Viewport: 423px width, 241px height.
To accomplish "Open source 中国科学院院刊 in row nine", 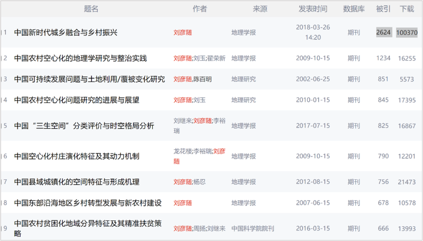I will tap(253, 228).
